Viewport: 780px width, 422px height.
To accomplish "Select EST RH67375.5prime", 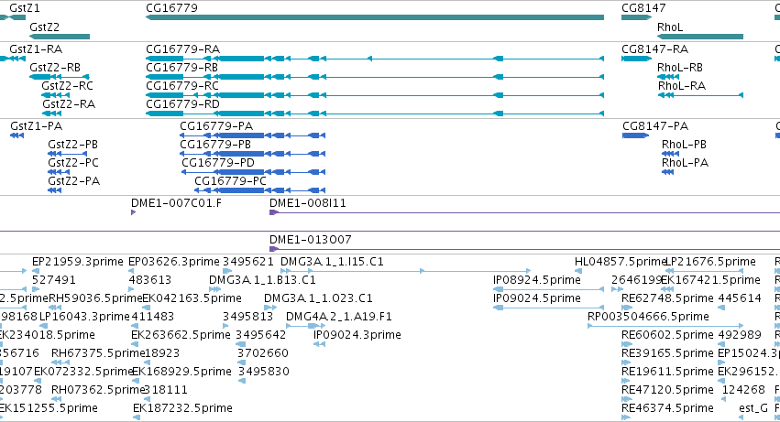I will point(98,354).
